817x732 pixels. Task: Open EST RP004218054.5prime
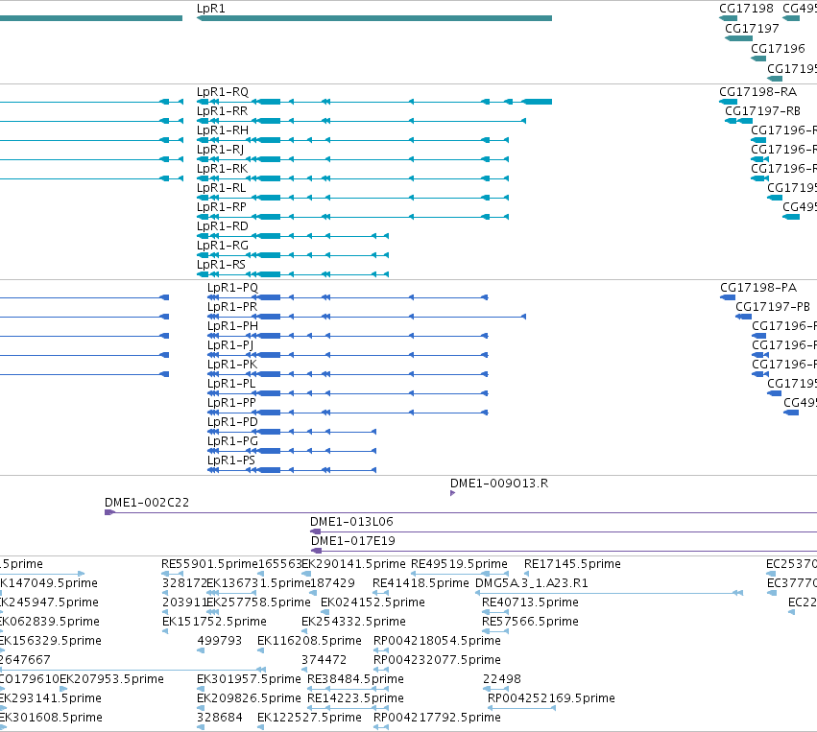[x=437, y=641]
